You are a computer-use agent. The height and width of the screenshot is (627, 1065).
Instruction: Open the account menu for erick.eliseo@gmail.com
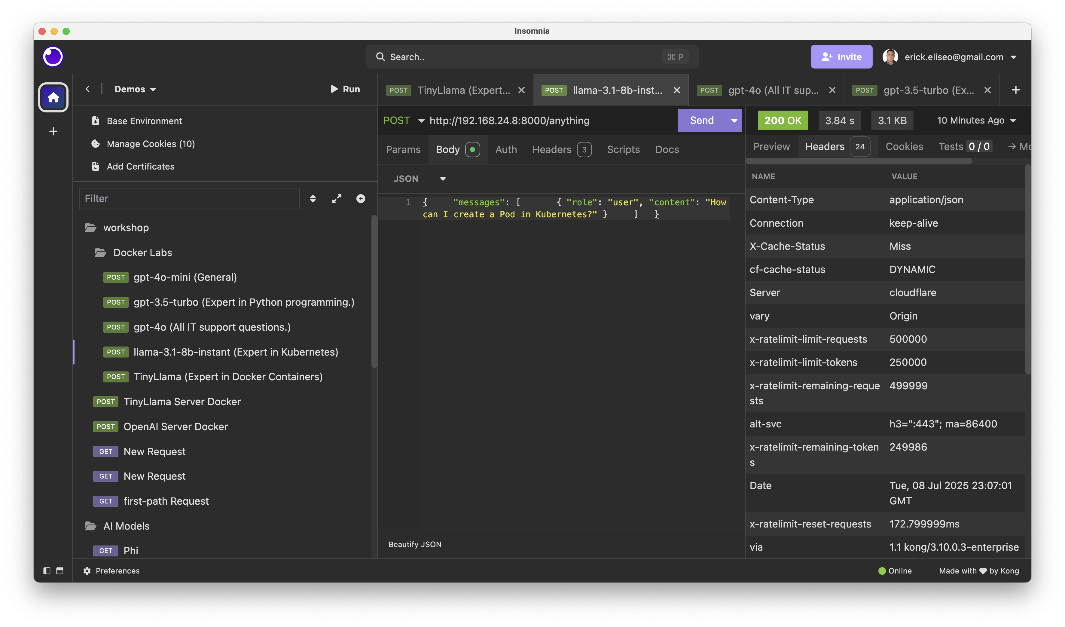pyautogui.click(x=950, y=57)
